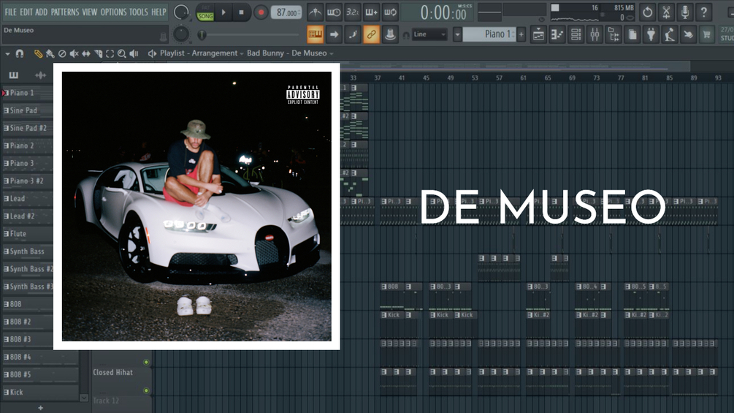The image size is (734, 413).
Task: Toggle the recording countdown
Action: (x=353, y=12)
